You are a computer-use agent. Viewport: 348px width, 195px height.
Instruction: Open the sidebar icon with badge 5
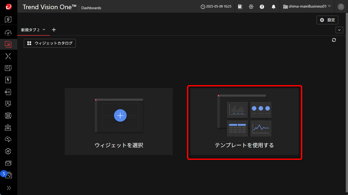click(x=8, y=175)
